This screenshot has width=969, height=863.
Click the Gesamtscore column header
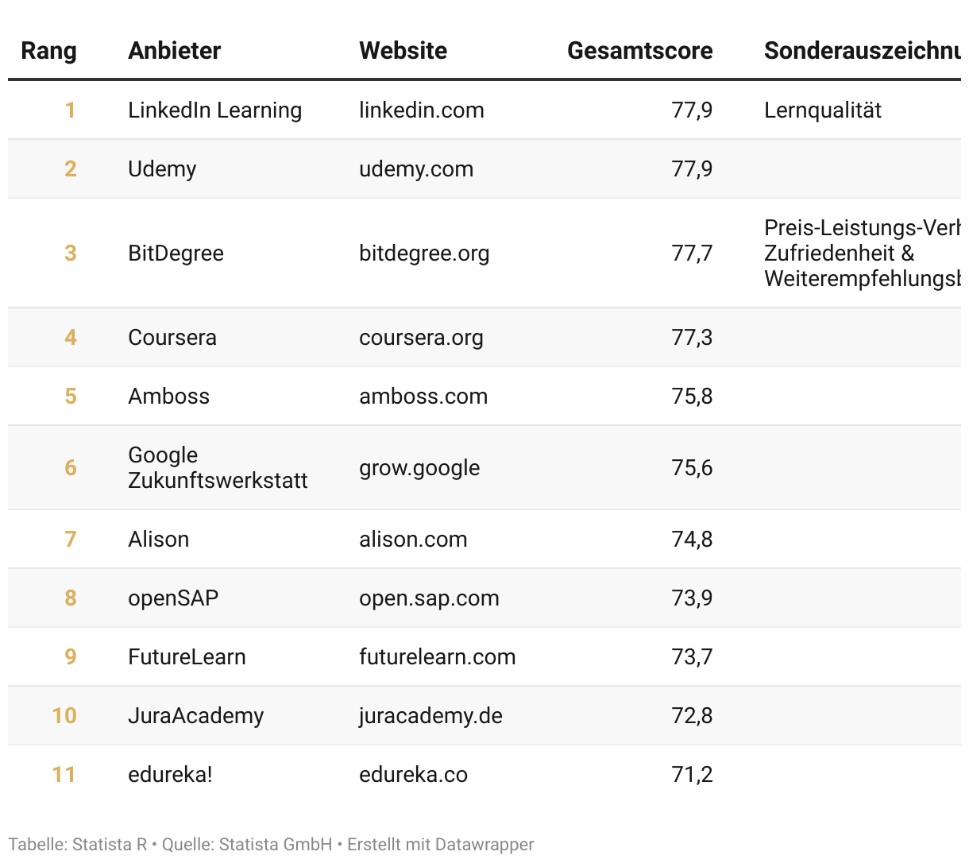(x=639, y=51)
